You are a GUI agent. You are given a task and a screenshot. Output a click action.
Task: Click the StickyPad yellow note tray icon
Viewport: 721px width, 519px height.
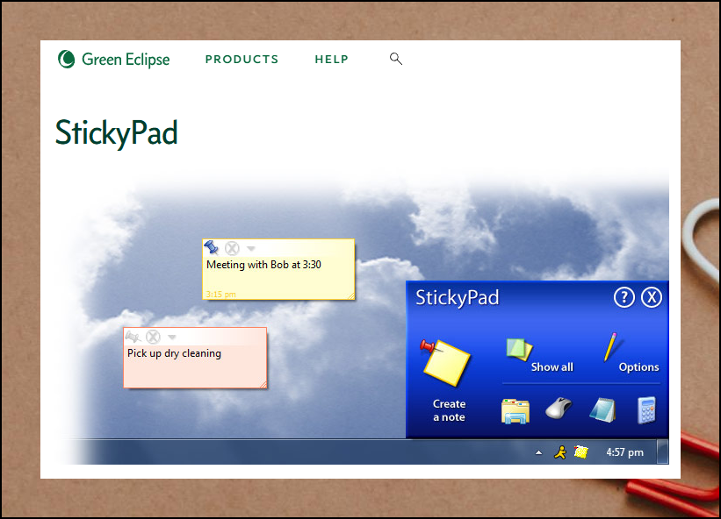click(x=580, y=452)
